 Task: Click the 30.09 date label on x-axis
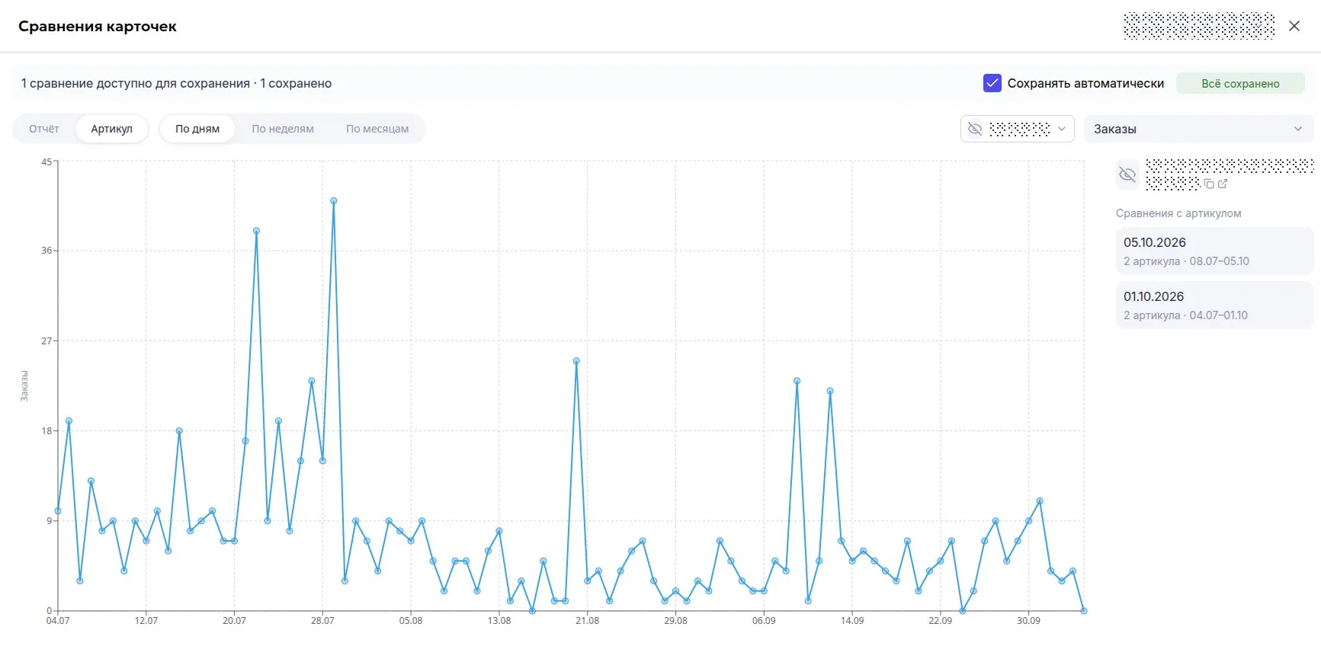(x=1028, y=621)
